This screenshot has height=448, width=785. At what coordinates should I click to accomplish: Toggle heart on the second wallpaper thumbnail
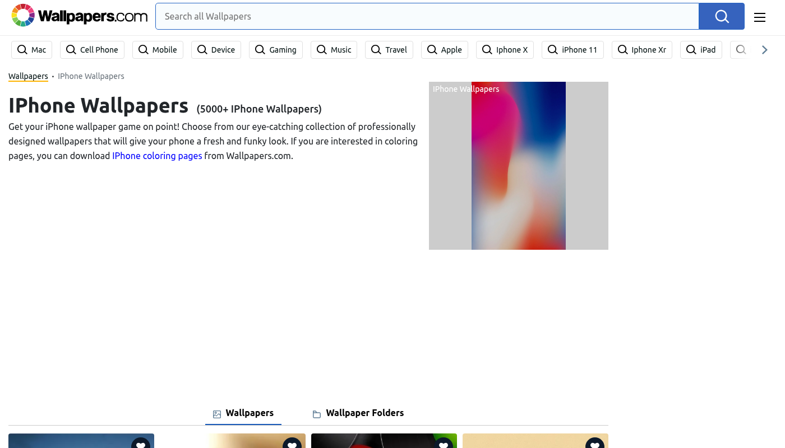click(292, 444)
